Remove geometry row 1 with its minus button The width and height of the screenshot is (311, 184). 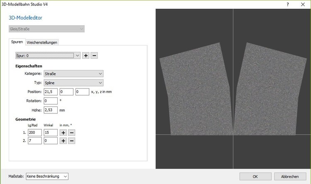pyautogui.click(x=72, y=132)
